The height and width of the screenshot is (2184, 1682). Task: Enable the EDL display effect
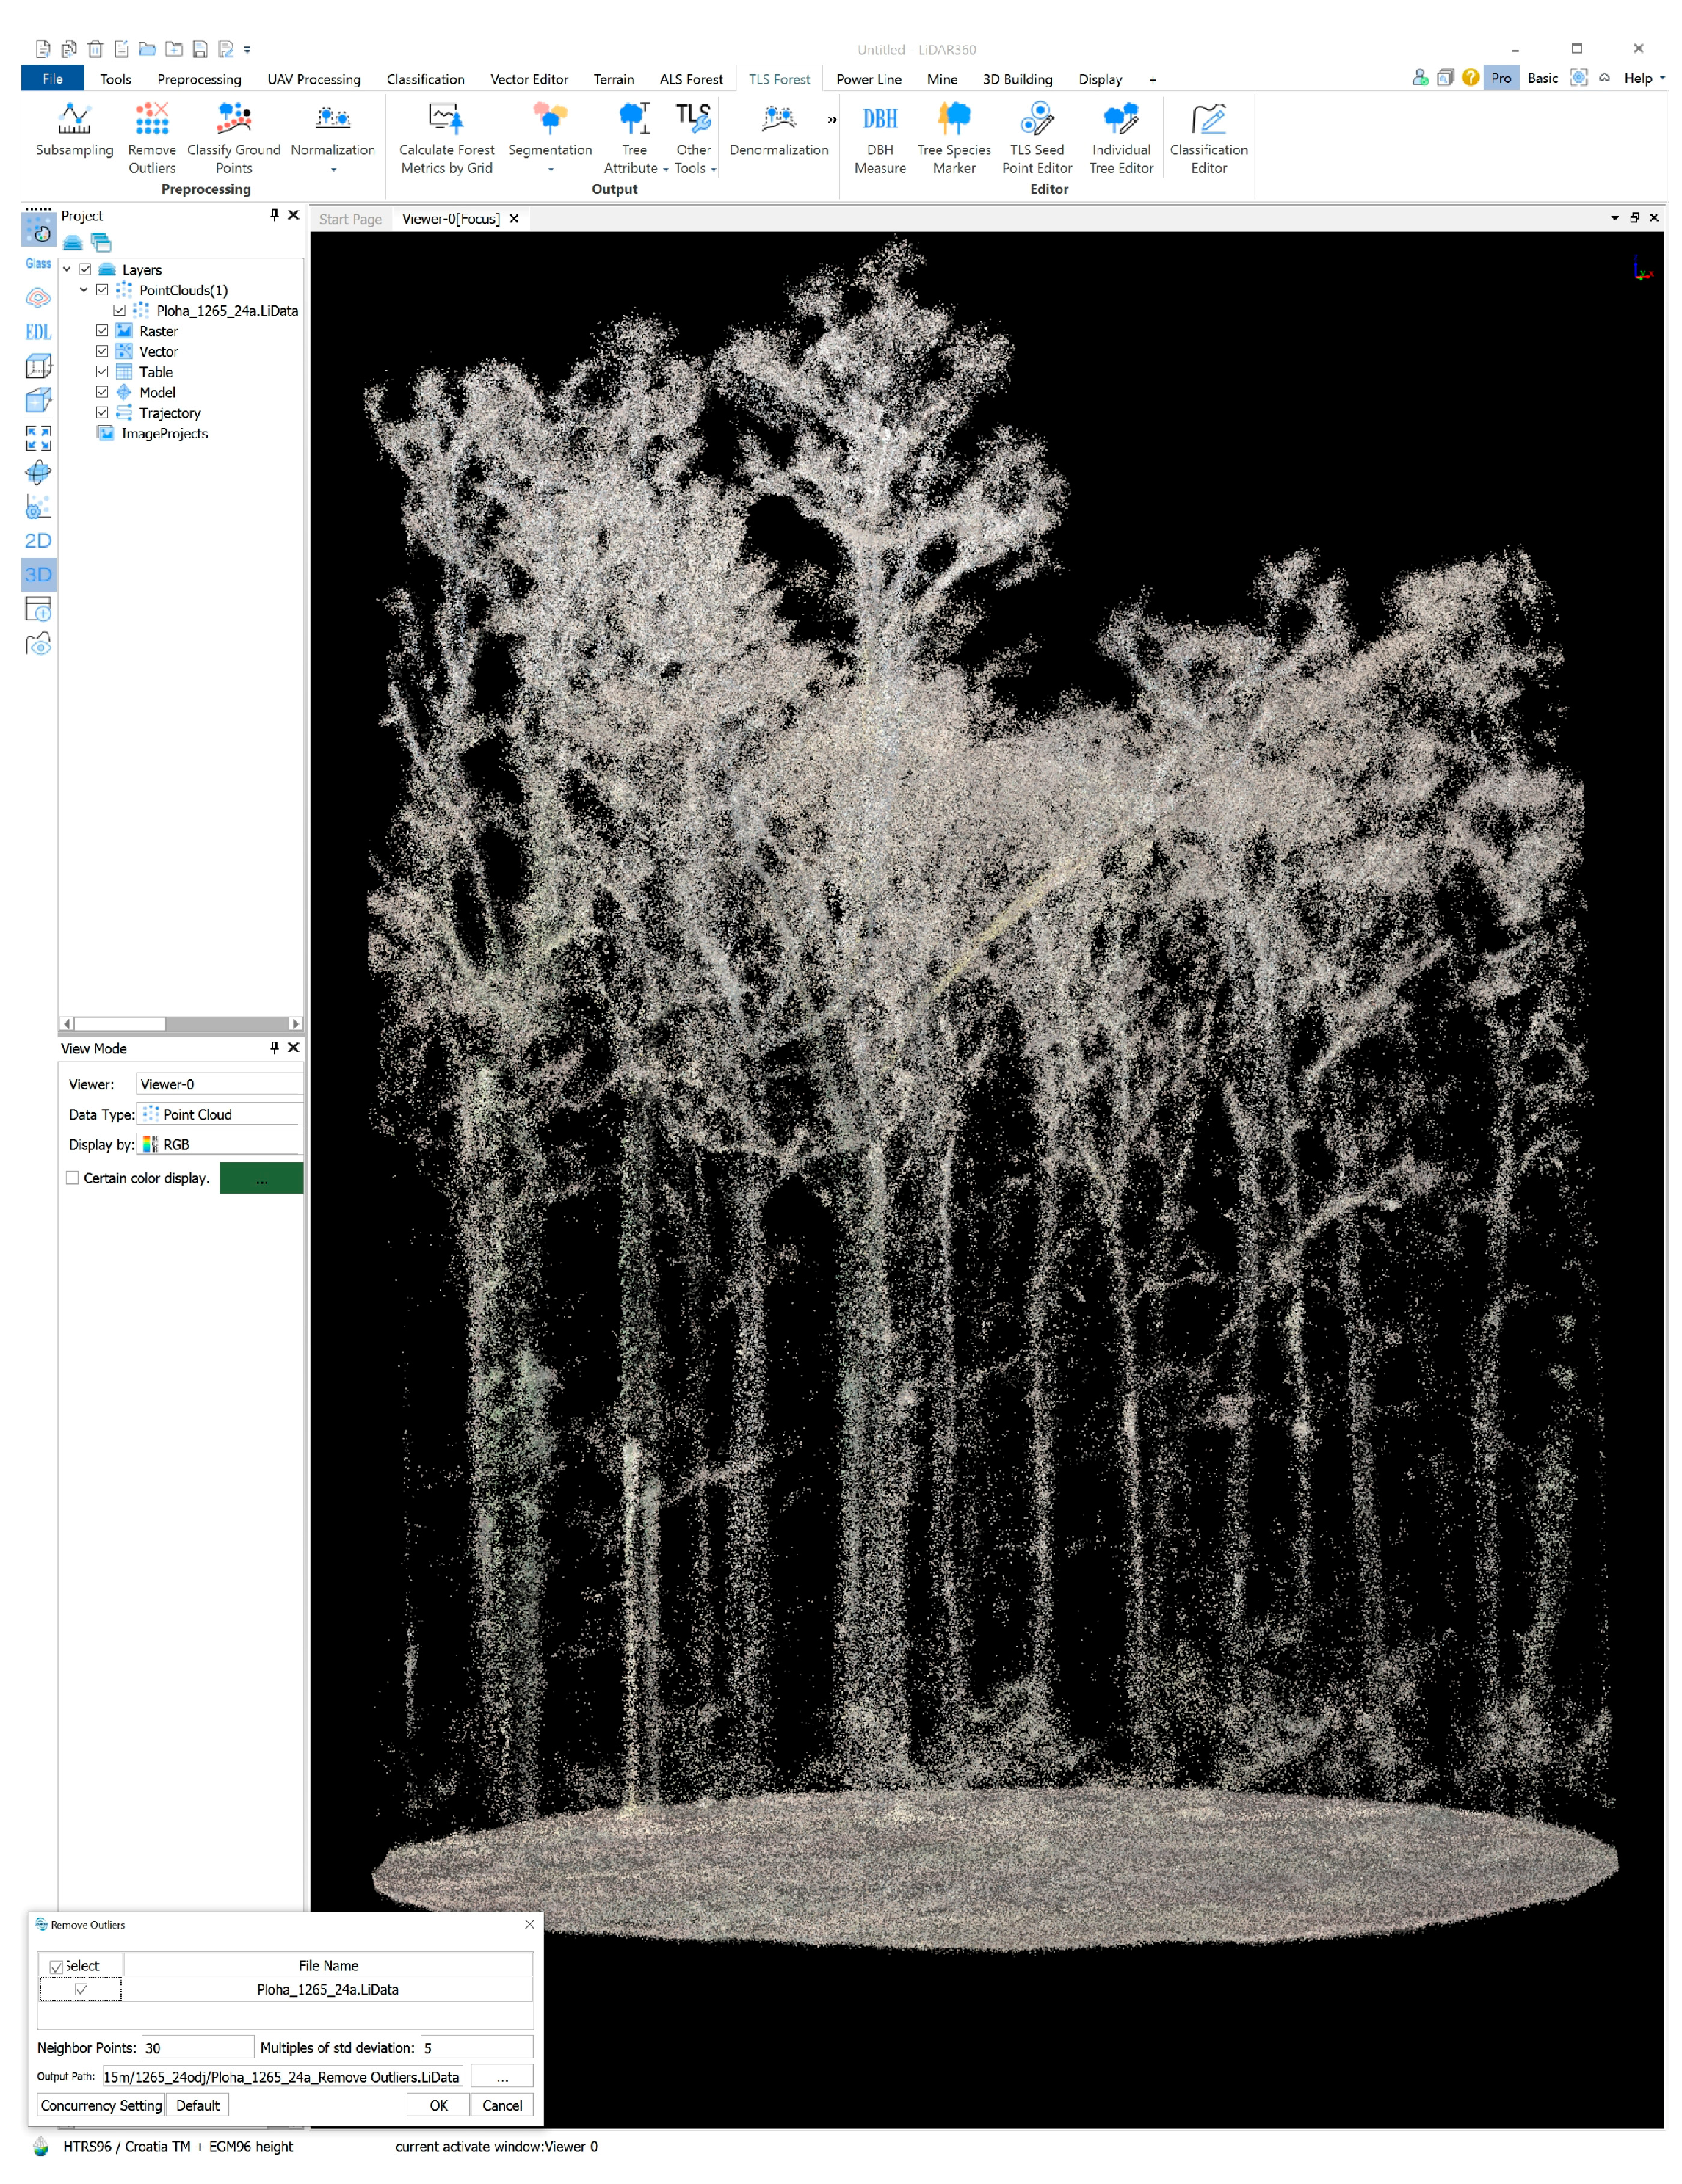tap(38, 332)
